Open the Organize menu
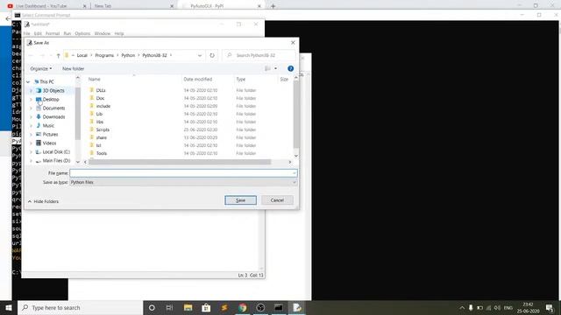Viewport: 561px width, 315px height. (x=41, y=68)
